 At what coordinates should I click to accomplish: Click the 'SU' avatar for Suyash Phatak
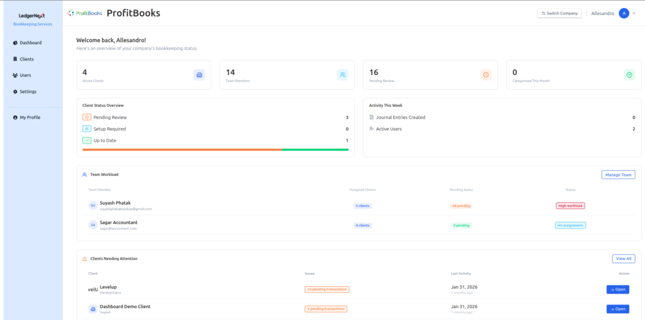point(93,205)
